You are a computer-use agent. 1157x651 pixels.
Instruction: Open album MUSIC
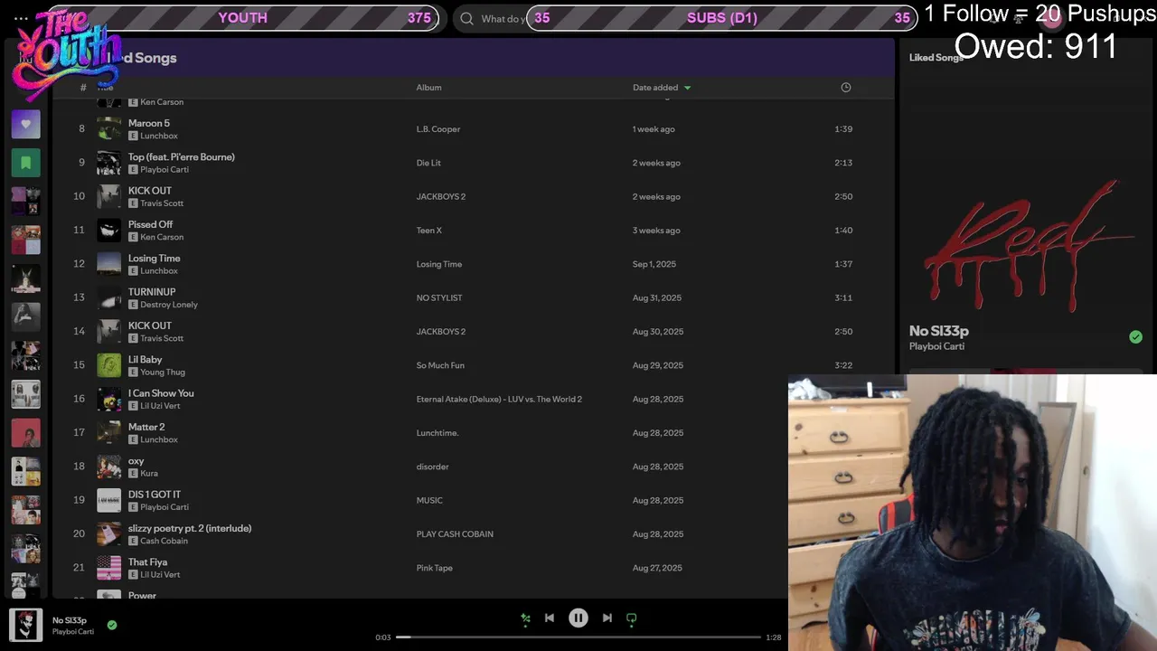[429, 500]
